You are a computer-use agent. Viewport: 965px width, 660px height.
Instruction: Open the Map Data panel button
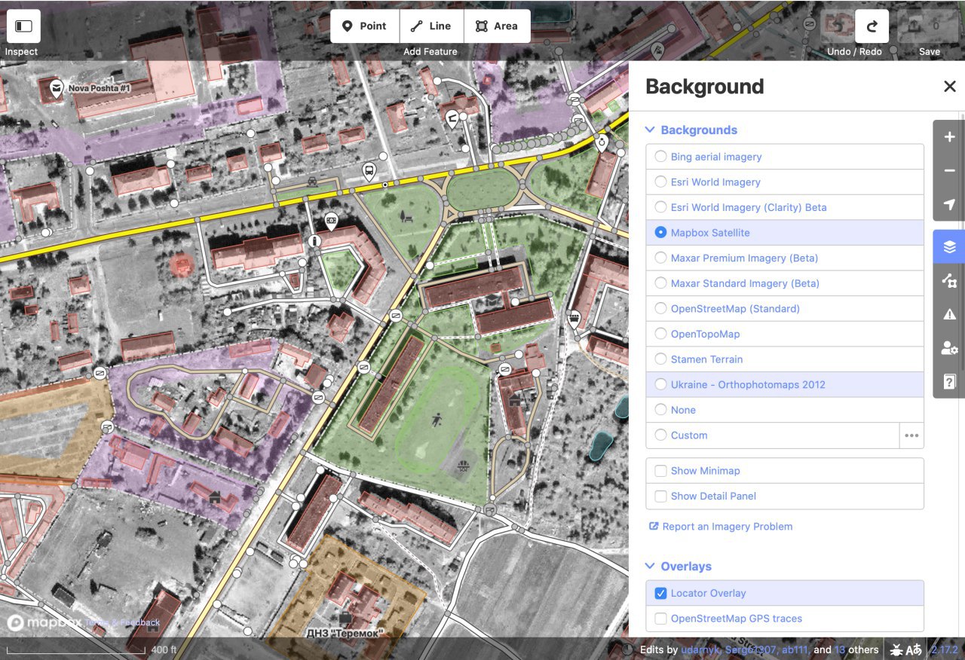coord(949,281)
